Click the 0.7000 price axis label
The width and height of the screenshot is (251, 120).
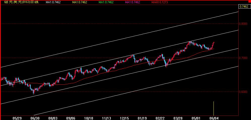243,58
